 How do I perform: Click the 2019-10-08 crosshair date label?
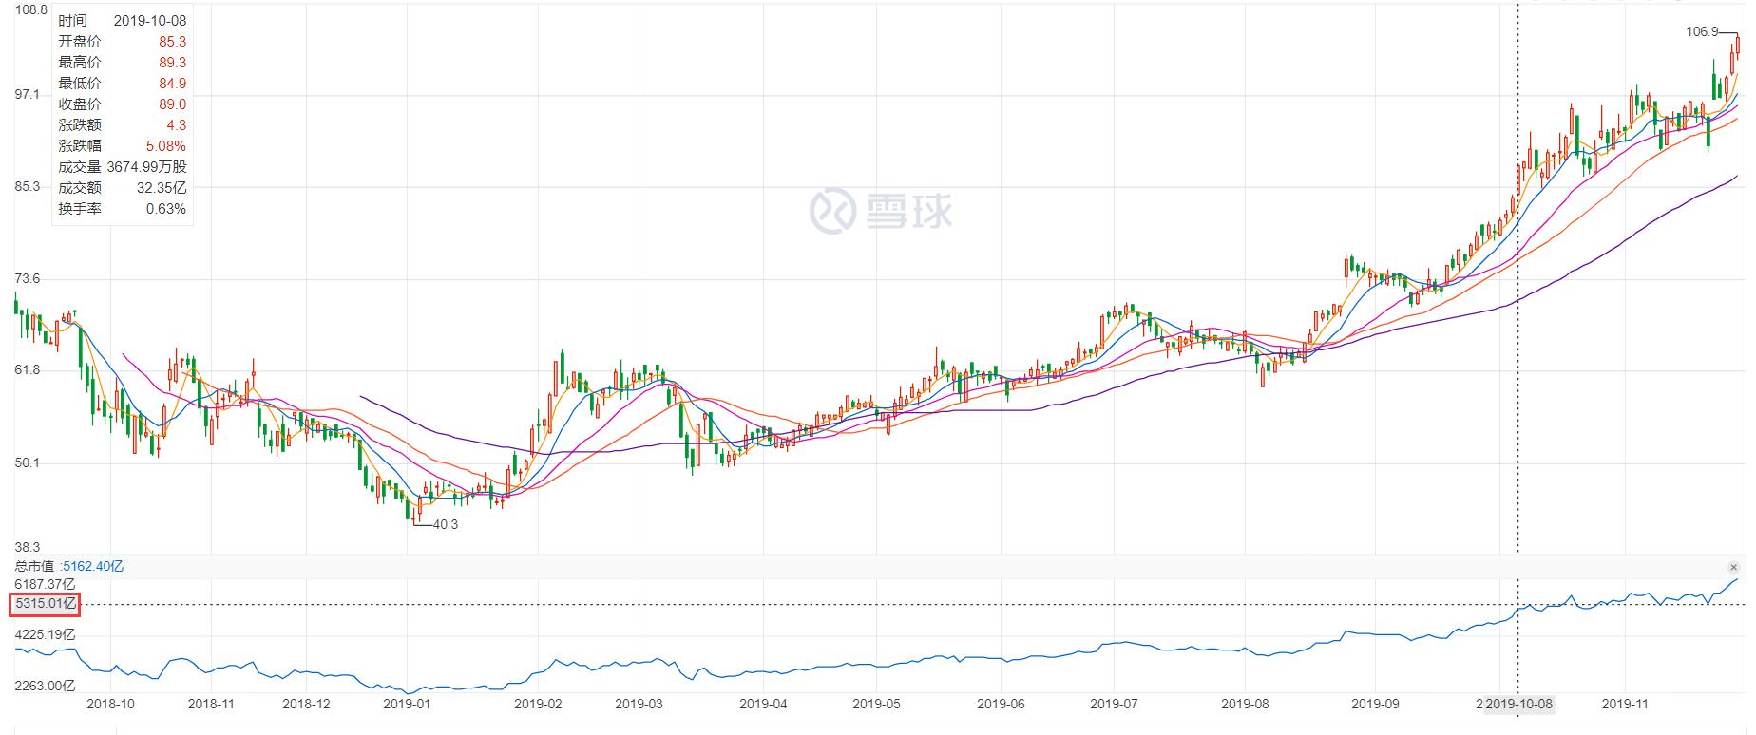coord(1518,705)
